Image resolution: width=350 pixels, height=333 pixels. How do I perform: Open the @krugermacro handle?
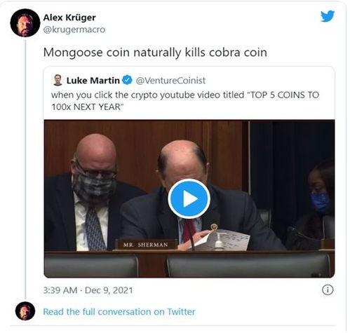74,29
